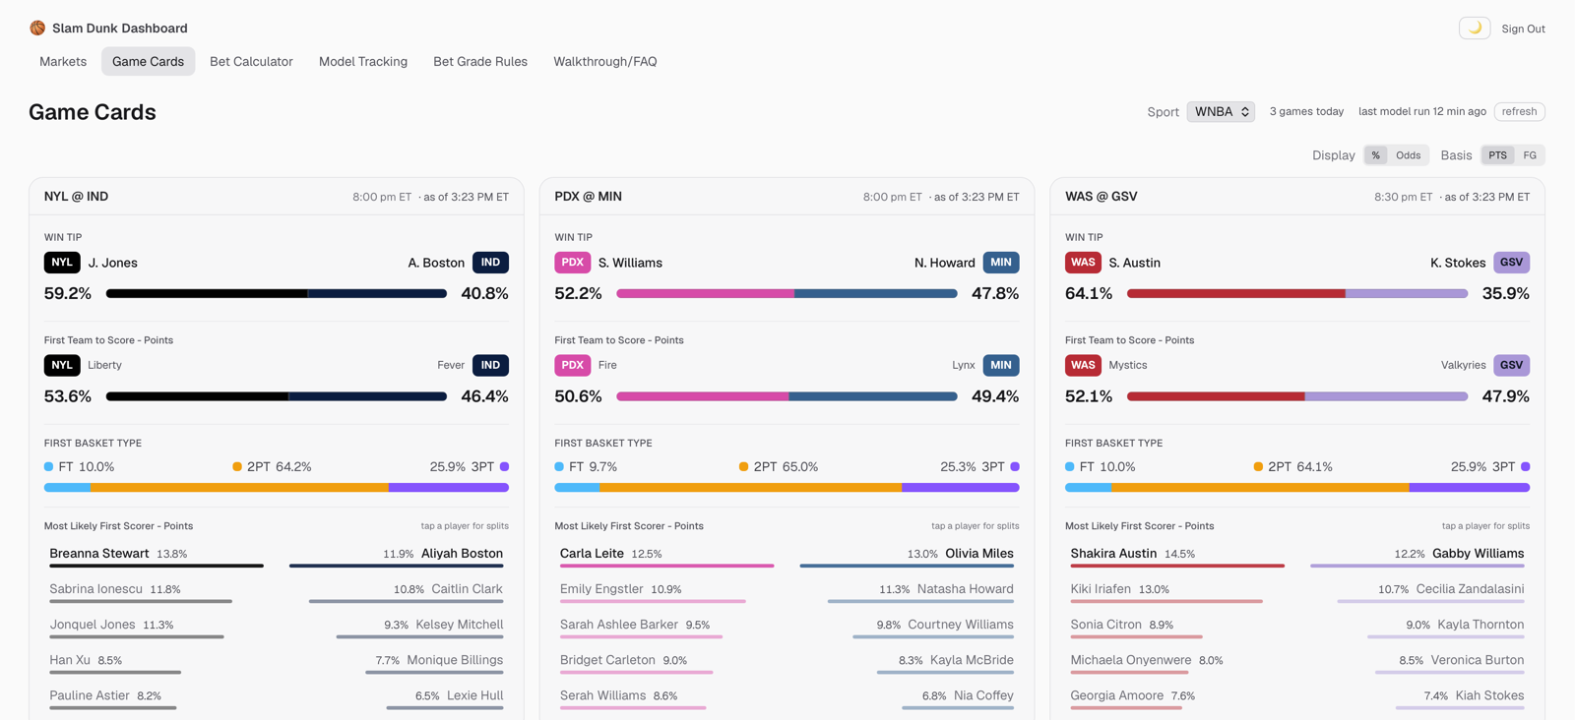This screenshot has height=720, width=1575.
Task: Tap Jonquel Jones in the first scorer list
Action: click(157, 628)
